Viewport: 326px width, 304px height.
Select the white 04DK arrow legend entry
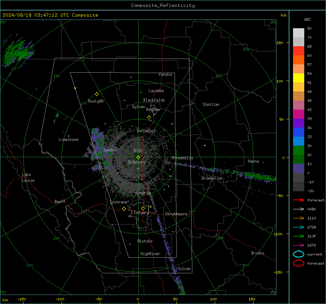pyautogui.click(x=298, y=209)
